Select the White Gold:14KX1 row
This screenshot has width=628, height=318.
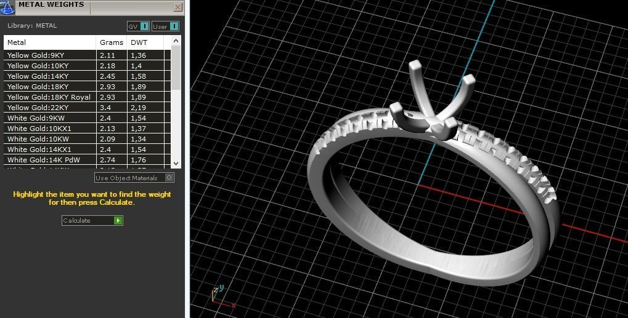tap(88, 149)
